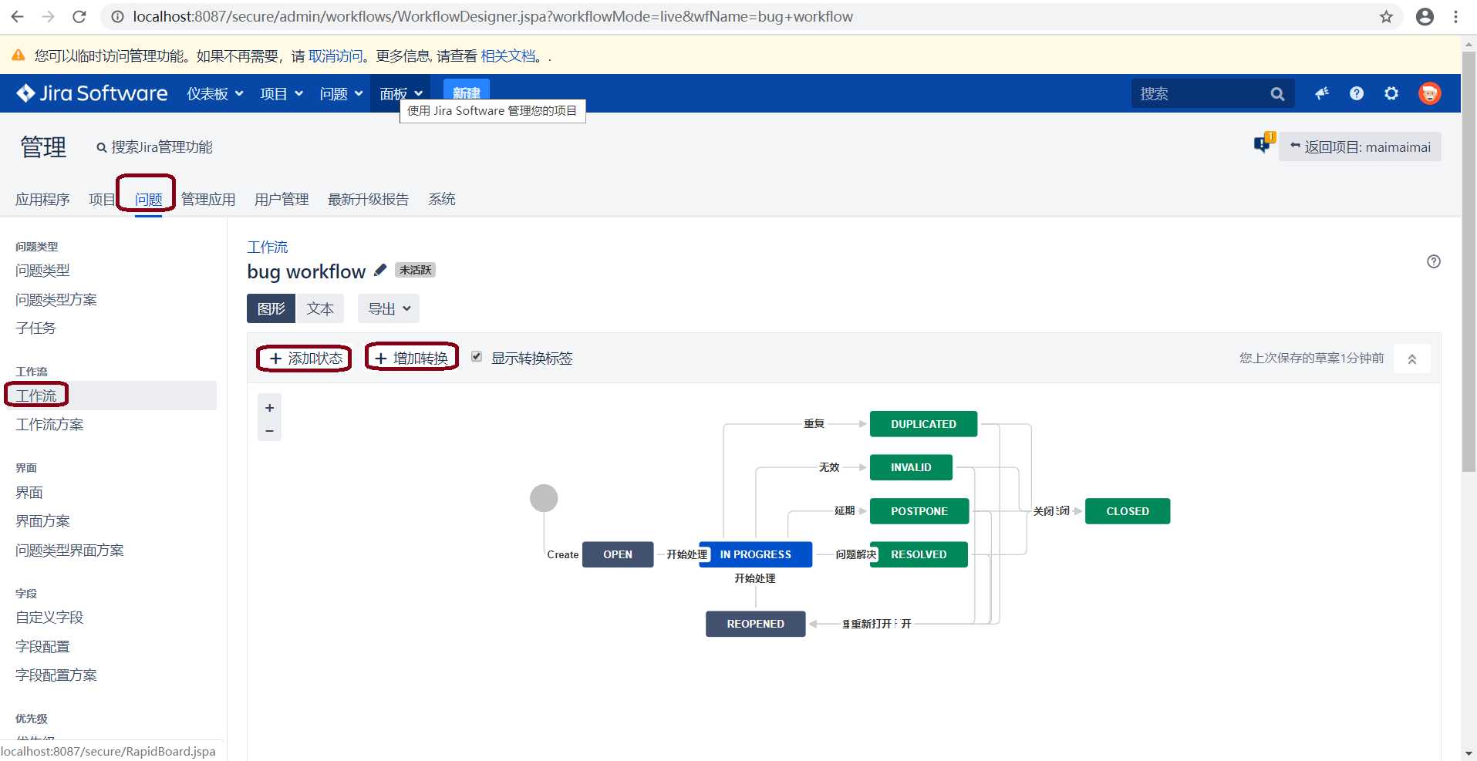1477x761 pixels.
Task: Switch to the 应用程序 admin tab
Action: pyautogui.click(x=42, y=199)
